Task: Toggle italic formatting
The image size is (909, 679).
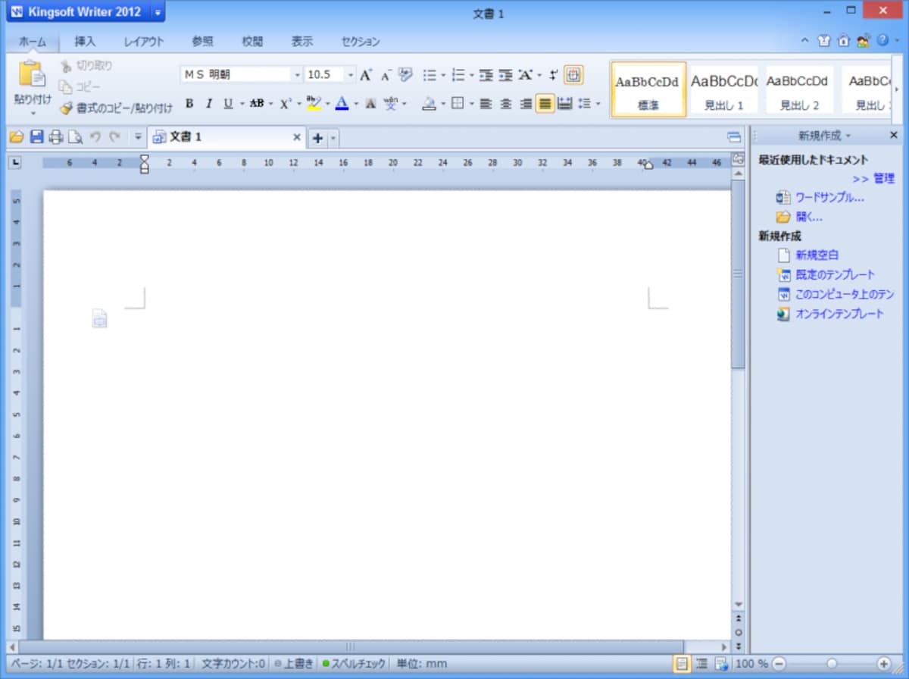Action: point(209,103)
